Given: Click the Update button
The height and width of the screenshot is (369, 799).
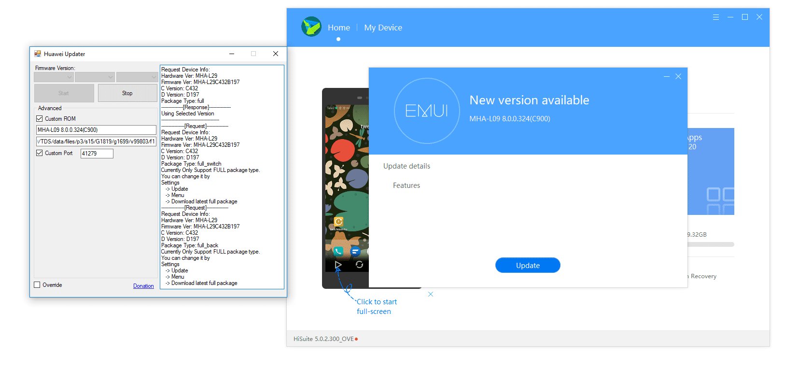Looking at the screenshot, I should [x=528, y=265].
